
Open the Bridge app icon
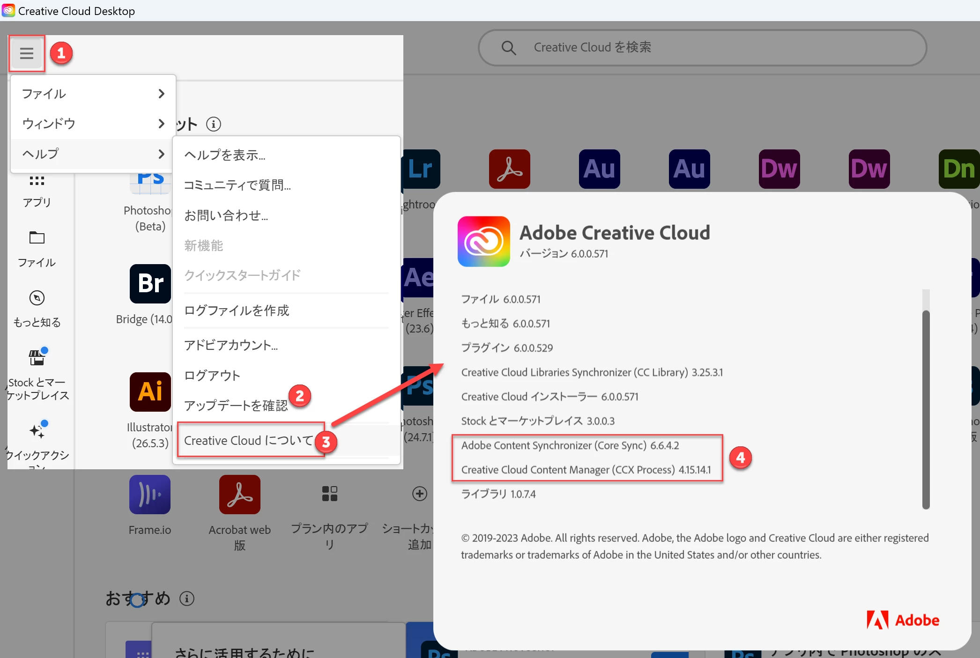click(150, 284)
